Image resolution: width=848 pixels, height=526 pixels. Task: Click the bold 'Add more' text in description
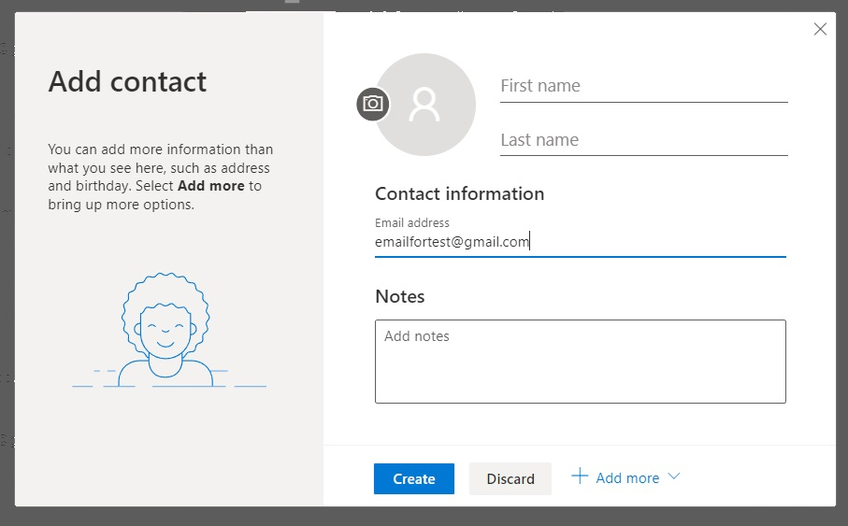pos(211,186)
